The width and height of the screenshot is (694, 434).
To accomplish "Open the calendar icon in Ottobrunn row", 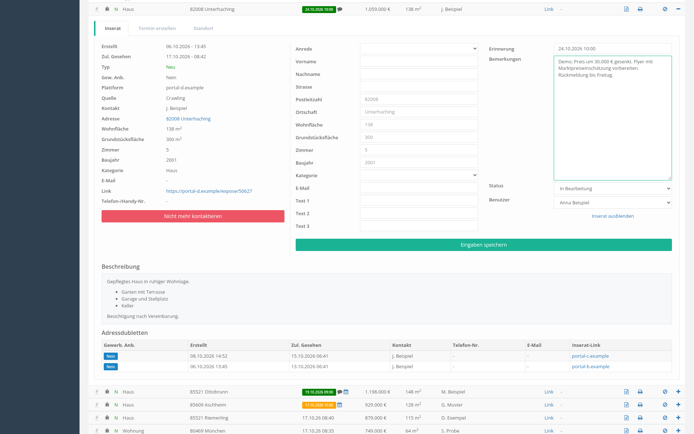I will pos(346,392).
